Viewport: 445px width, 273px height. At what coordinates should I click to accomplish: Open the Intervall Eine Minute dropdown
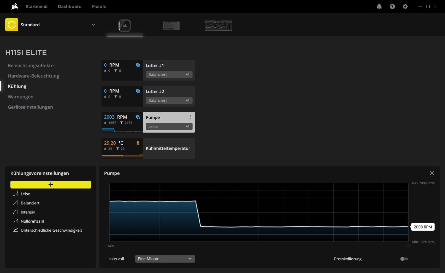[165, 259]
